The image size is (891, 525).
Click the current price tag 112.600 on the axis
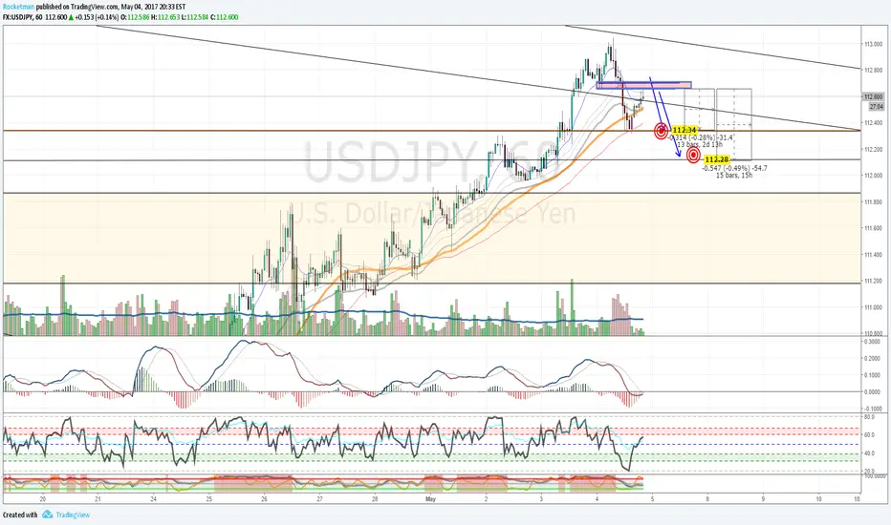tap(874, 96)
